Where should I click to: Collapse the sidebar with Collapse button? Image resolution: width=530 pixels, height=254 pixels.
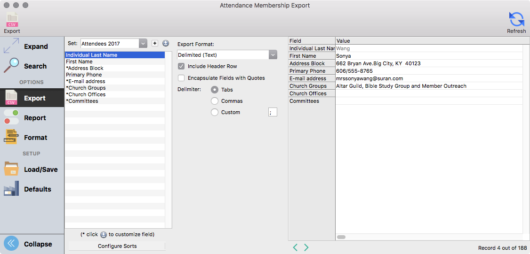tap(32, 244)
